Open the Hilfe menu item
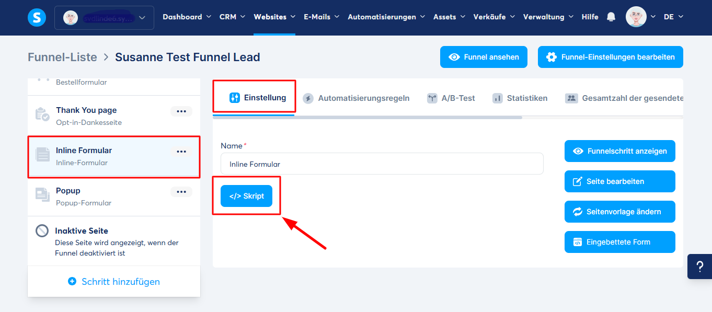 coord(590,17)
